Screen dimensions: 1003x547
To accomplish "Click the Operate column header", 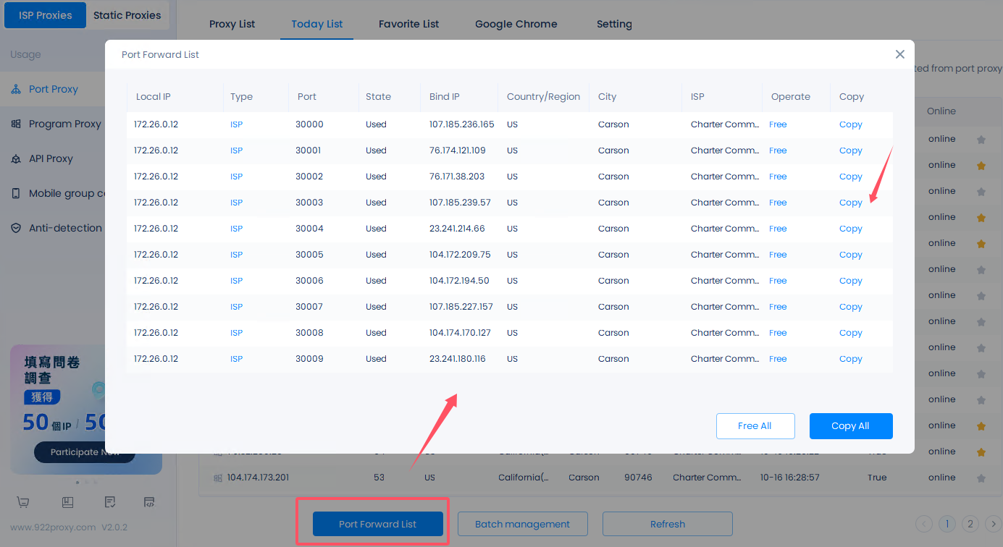I will click(x=791, y=97).
